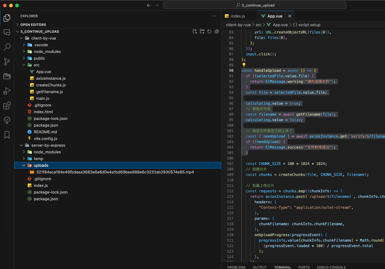
Task: Refresh the explorer file tree
Action: tap(209, 31)
